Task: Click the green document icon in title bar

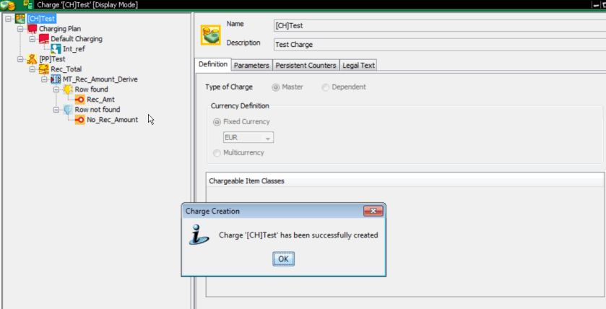Action: [27, 5]
